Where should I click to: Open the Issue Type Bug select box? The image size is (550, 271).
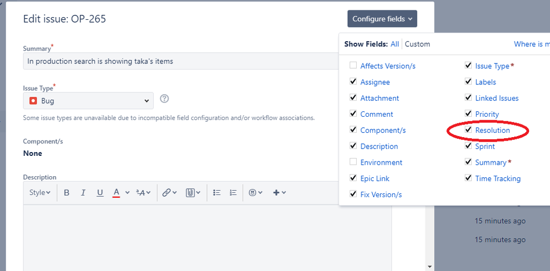pos(88,101)
